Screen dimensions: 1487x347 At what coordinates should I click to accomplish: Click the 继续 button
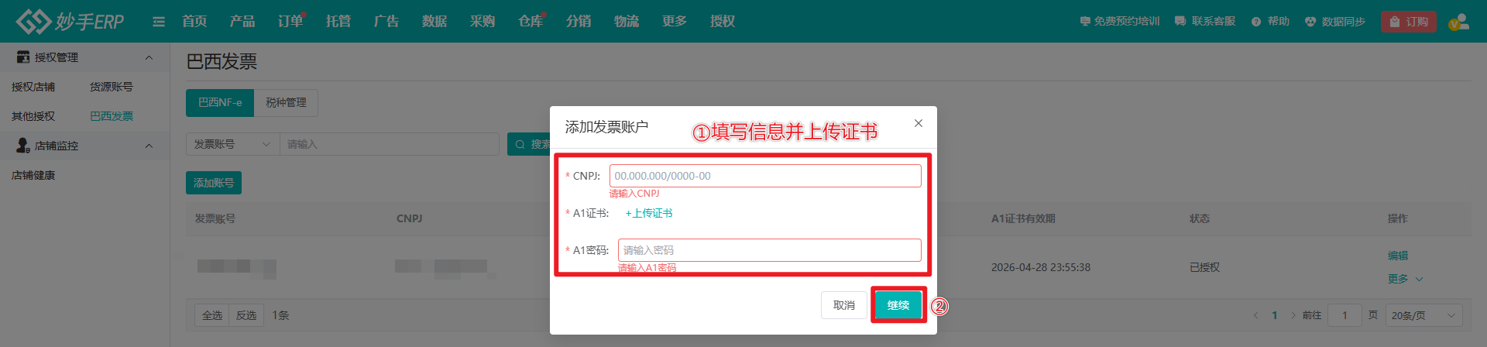click(898, 305)
